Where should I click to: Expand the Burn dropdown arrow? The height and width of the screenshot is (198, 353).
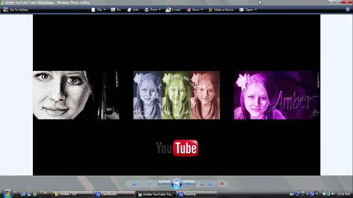pos(202,10)
